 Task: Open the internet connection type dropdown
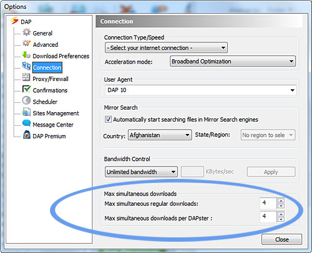(166, 48)
